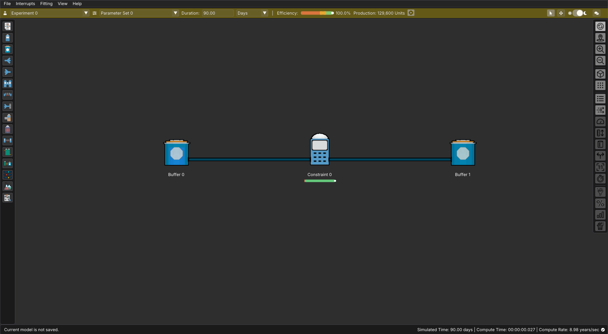Click the percent sign icon

600,204
